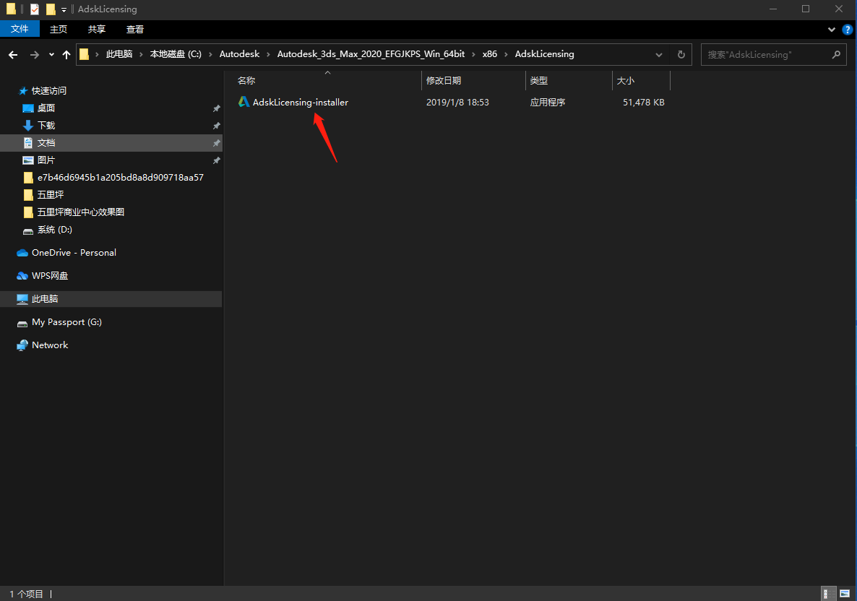Open 桌面 in quick access
This screenshot has height=601, width=857.
click(46, 108)
